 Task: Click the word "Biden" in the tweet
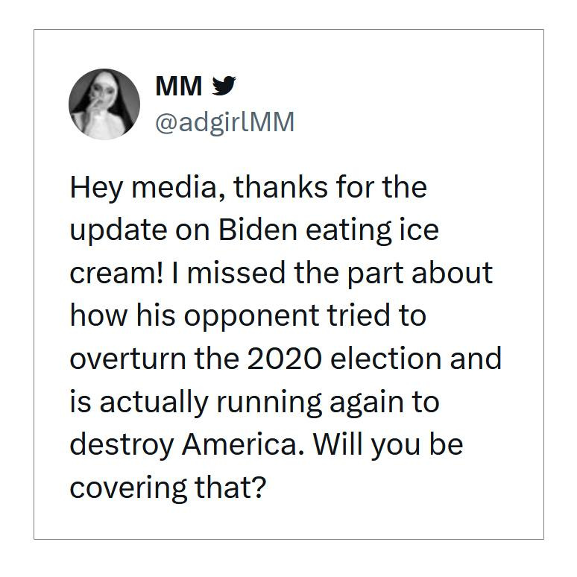pyautogui.click(x=257, y=230)
